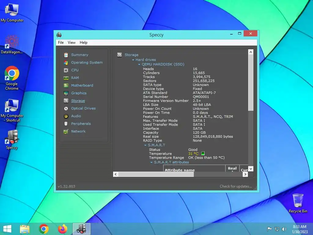Click the Real column header

tap(232, 169)
